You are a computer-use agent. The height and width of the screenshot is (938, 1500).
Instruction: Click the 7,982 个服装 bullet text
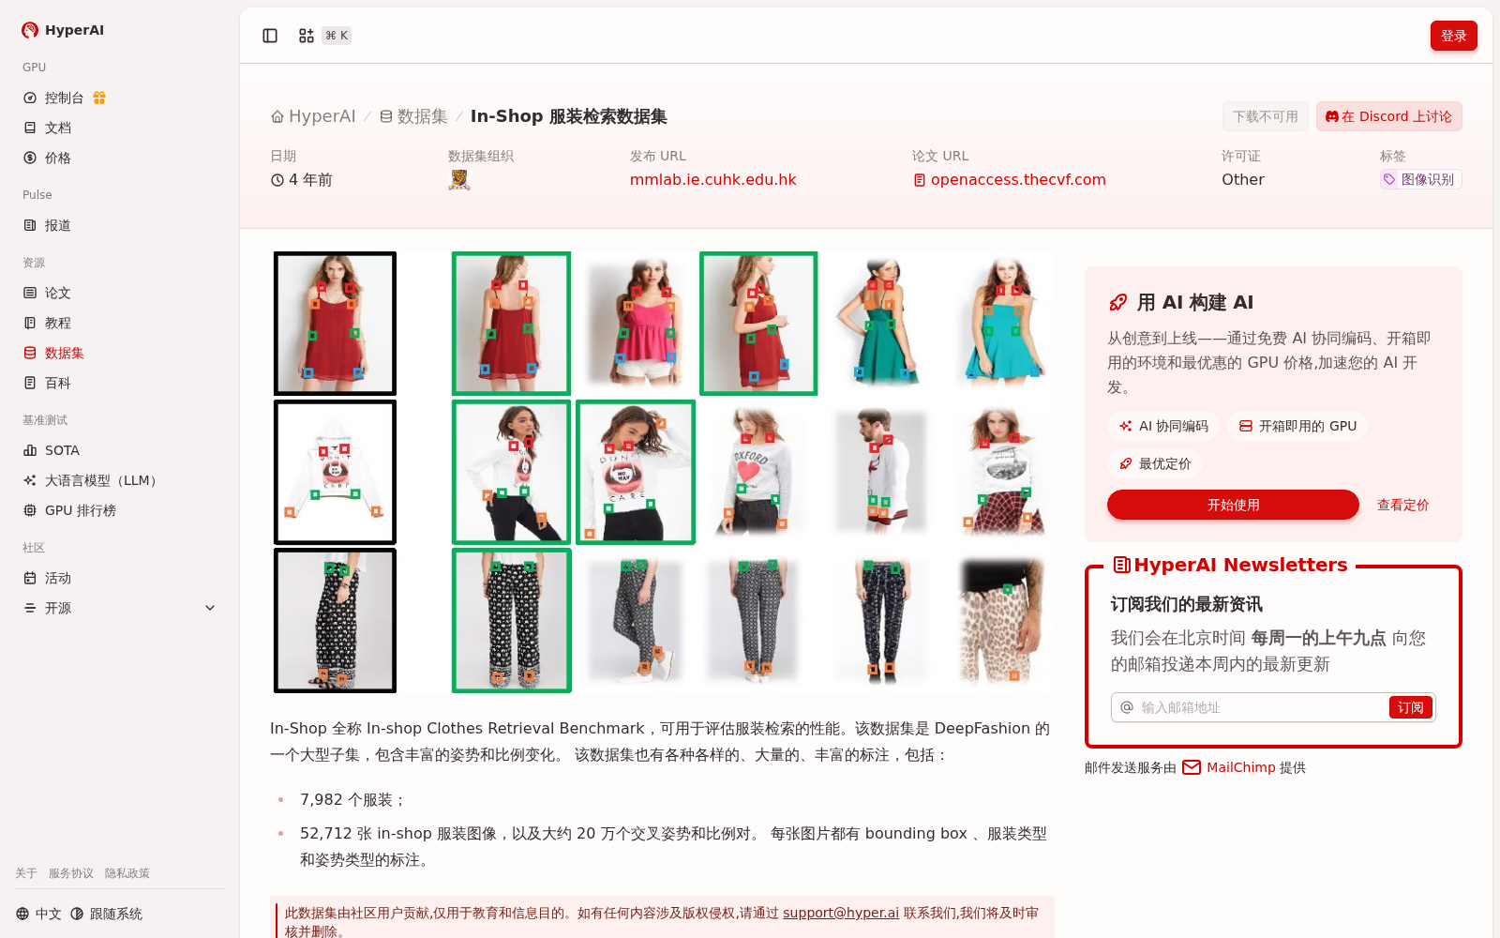(x=352, y=800)
